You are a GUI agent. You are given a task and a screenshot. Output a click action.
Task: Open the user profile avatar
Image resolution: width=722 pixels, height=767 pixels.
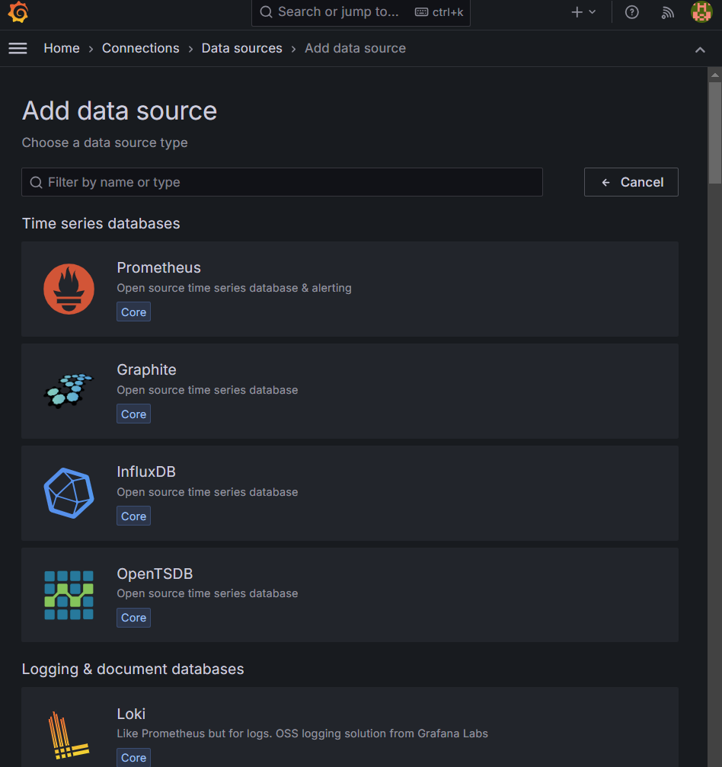tap(701, 12)
